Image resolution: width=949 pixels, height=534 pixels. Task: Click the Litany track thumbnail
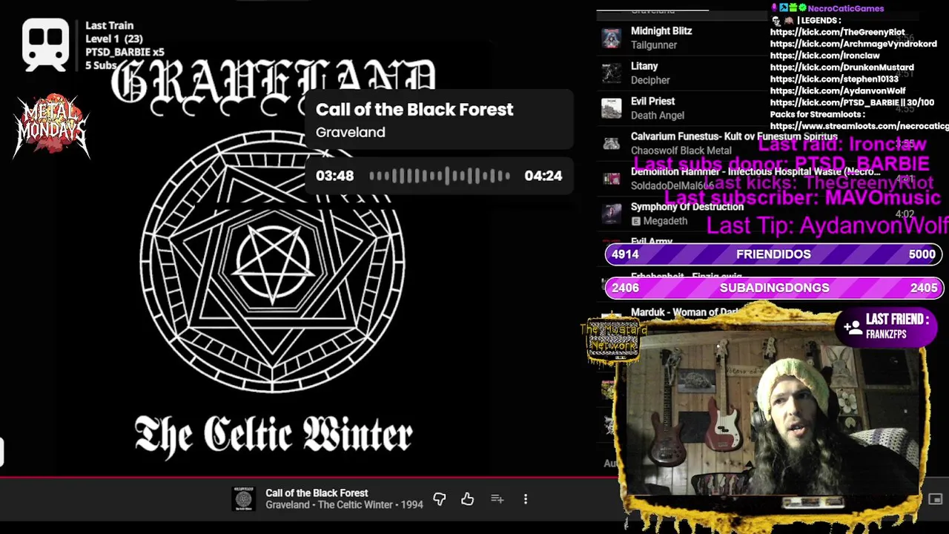pyautogui.click(x=611, y=73)
